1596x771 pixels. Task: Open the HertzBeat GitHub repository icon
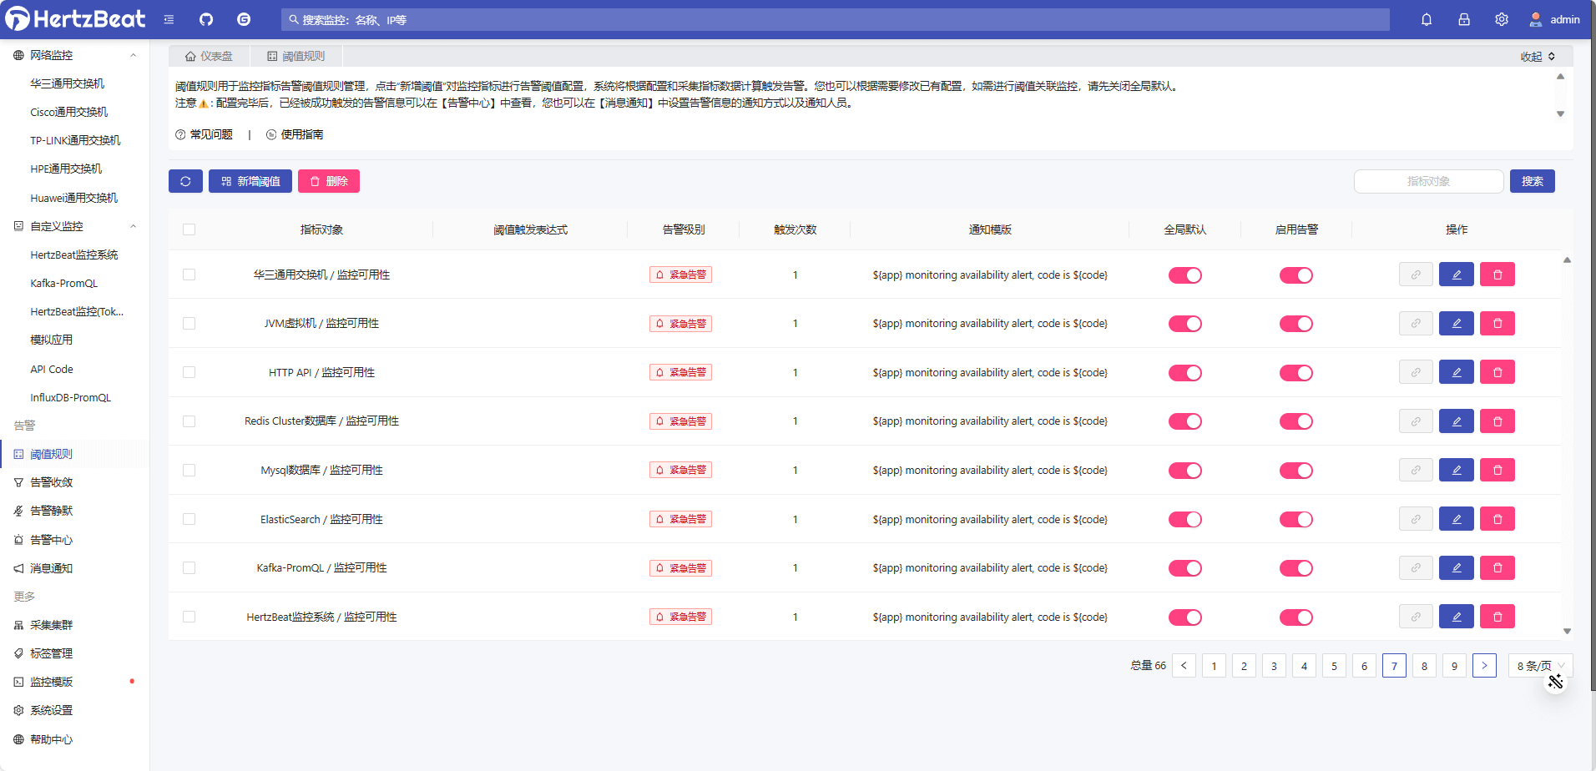tap(205, 18)
